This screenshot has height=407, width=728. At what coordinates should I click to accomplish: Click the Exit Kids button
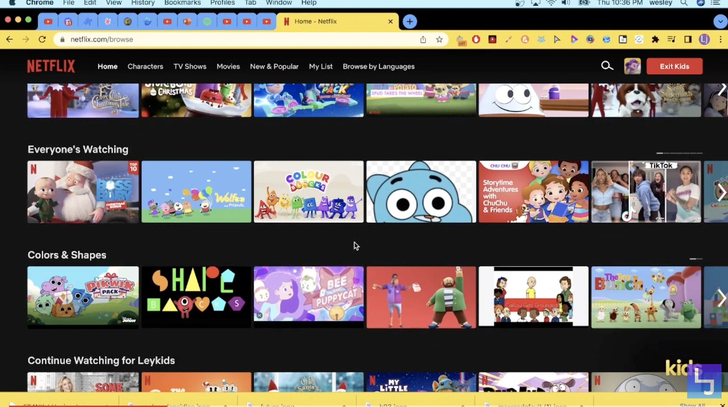pos(674,66)
